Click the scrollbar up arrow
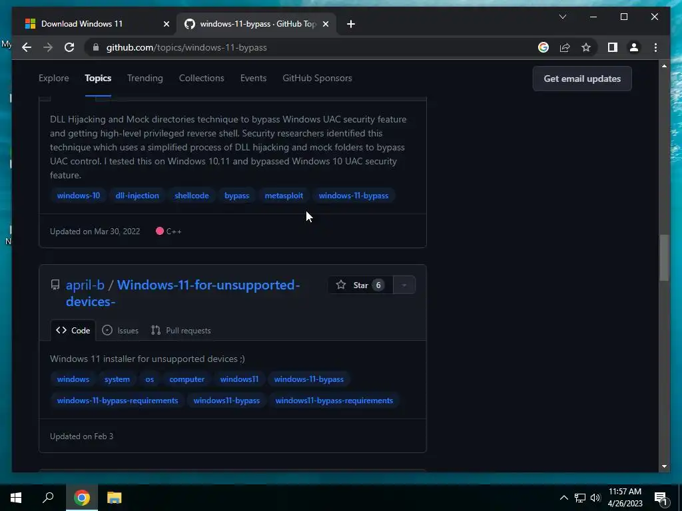 click(x=664, y=66)
